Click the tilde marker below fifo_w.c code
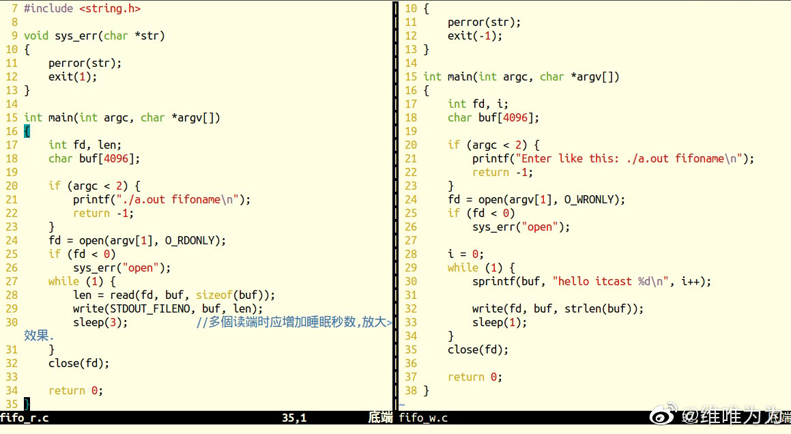 (x=402, y=405)
